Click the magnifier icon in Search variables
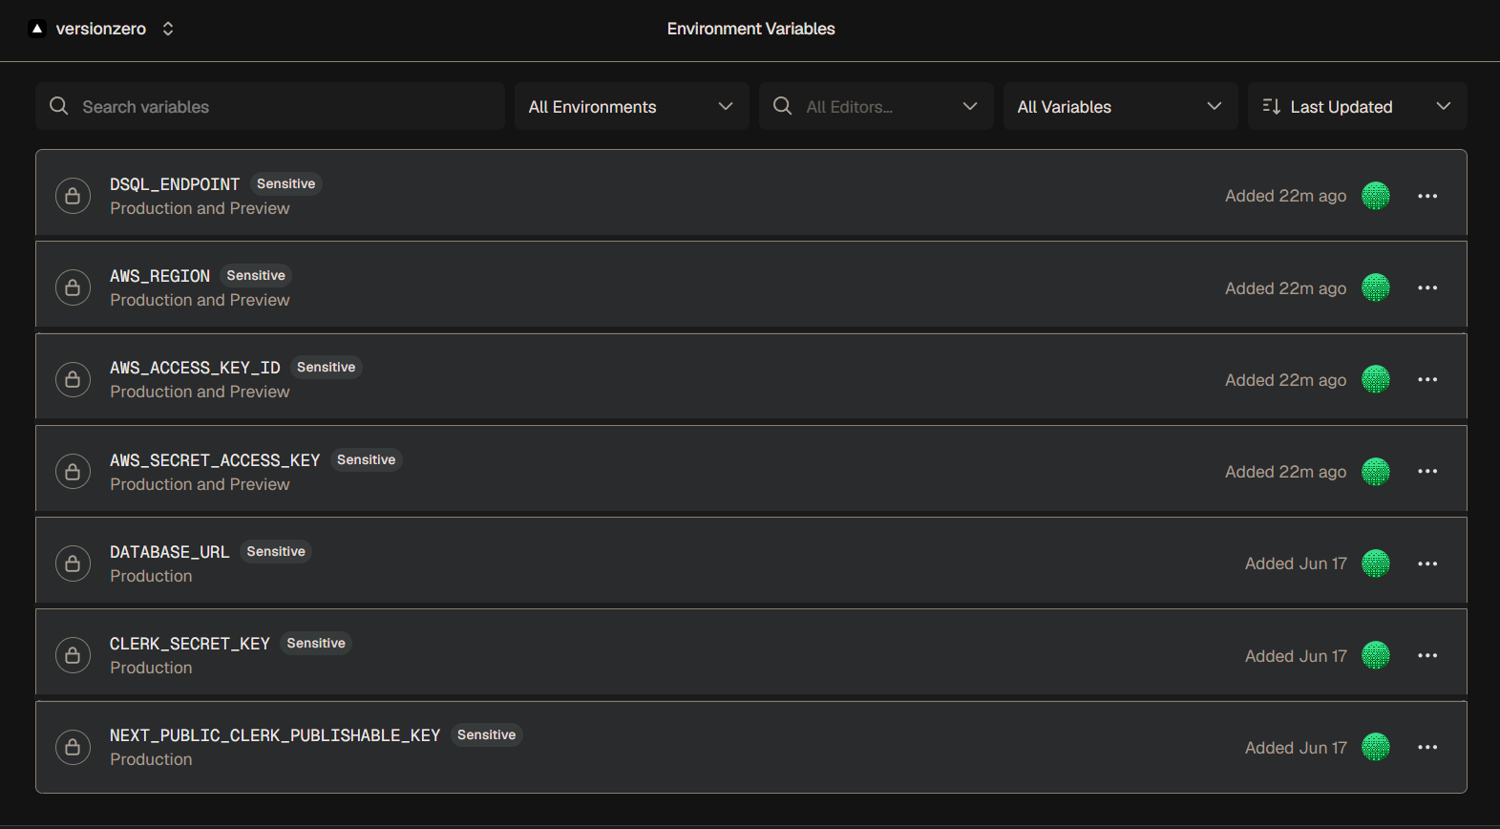Viewport: 1500px width, 829px height. coord(59,106)
